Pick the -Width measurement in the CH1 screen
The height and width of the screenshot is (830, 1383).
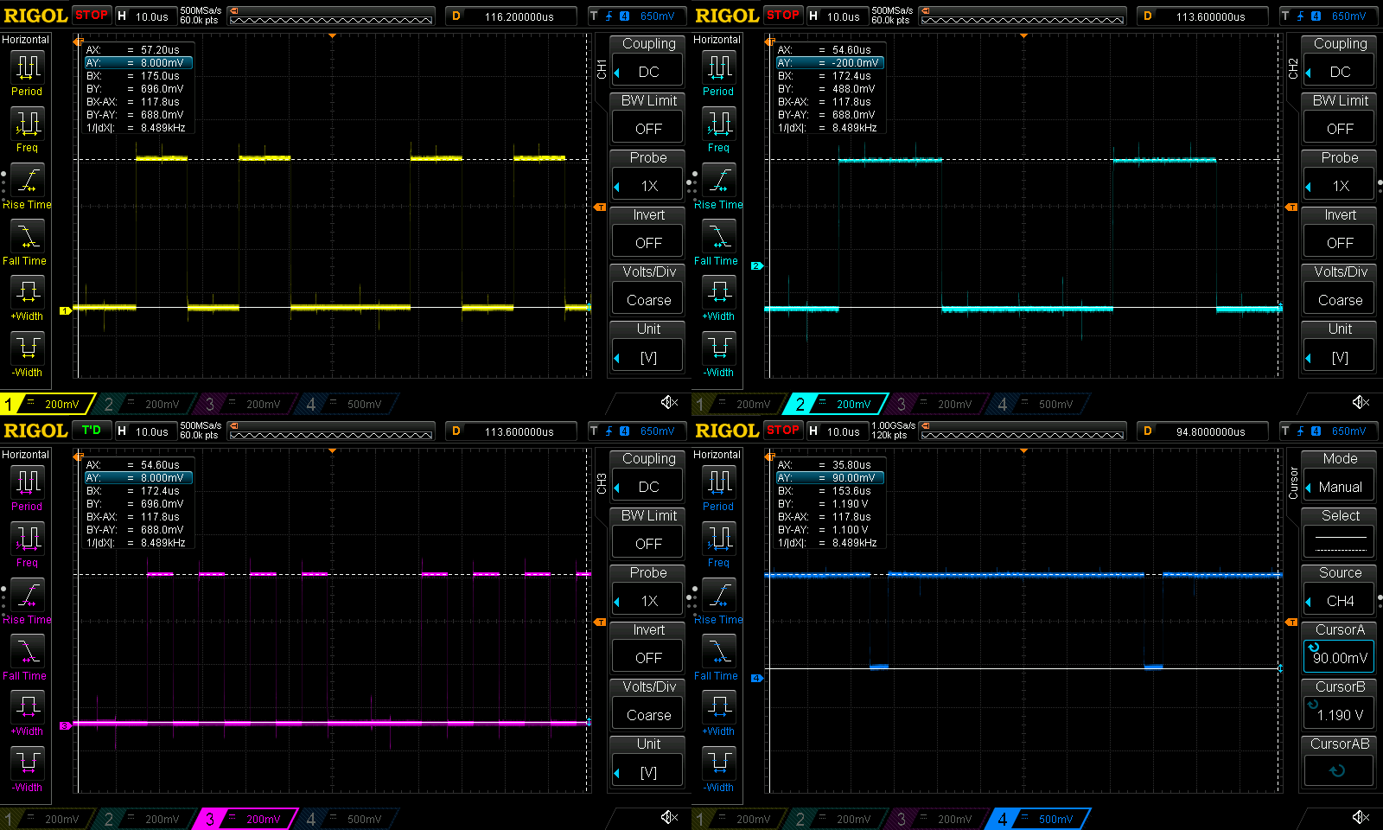(x=27, y=355)
